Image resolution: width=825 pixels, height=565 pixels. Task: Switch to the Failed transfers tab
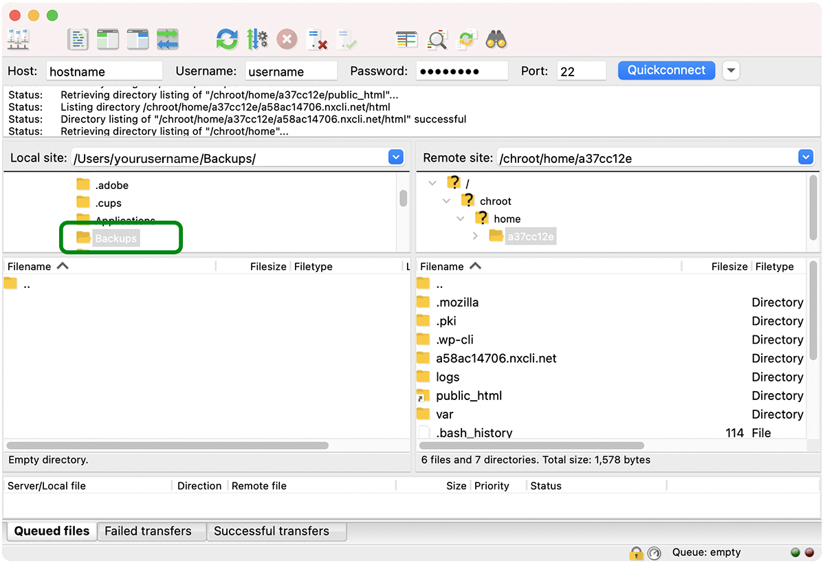pyautogui.click(x=148, y=531)
